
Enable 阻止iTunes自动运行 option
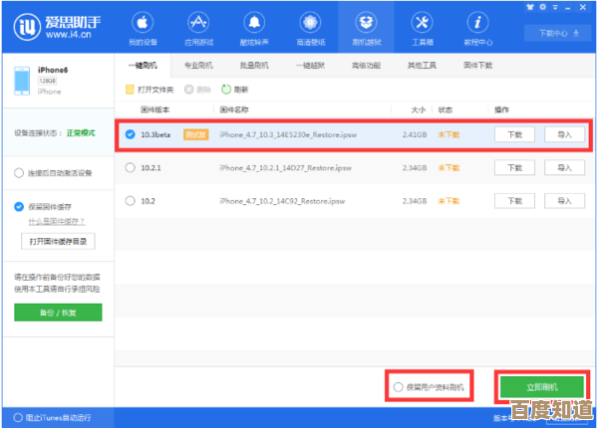(18, 417)
